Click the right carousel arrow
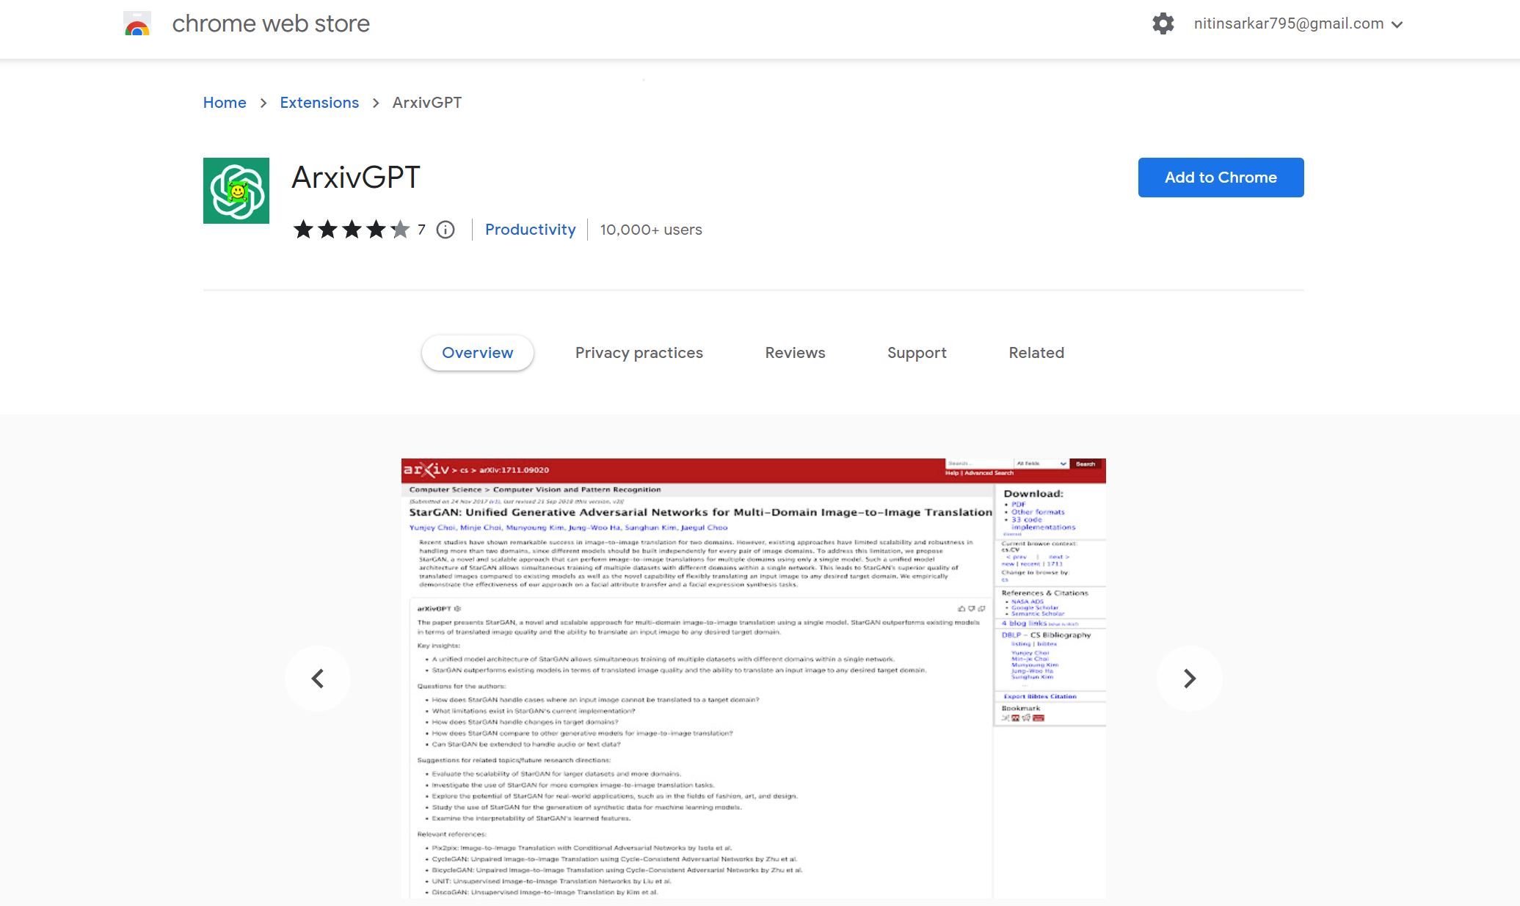1520x906 pixels. click(1189, 679)
